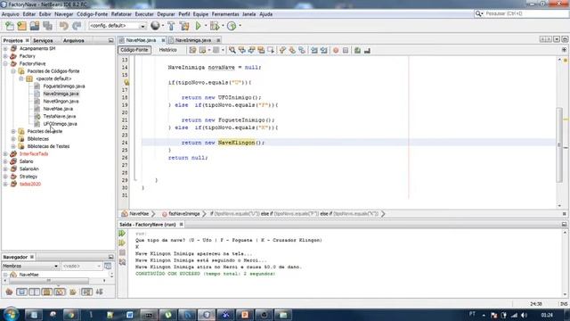Select UFOInimigo.java in project tree
The image size is (570, 321).
(x=60, y=124)
